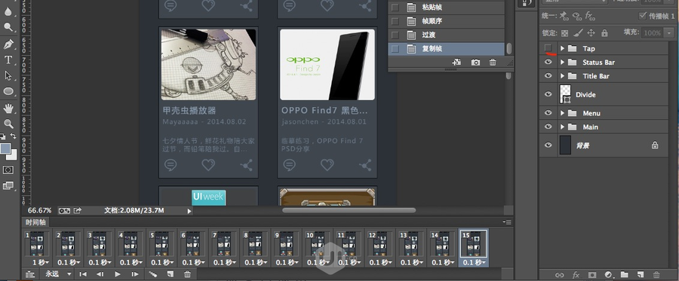Expand the Tap layer group

[562, 48]
